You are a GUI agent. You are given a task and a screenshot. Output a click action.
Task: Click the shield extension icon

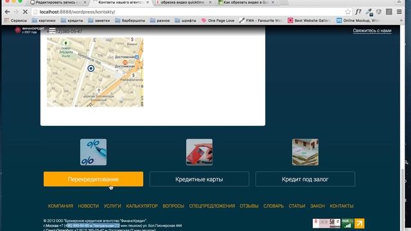(379, 12)
